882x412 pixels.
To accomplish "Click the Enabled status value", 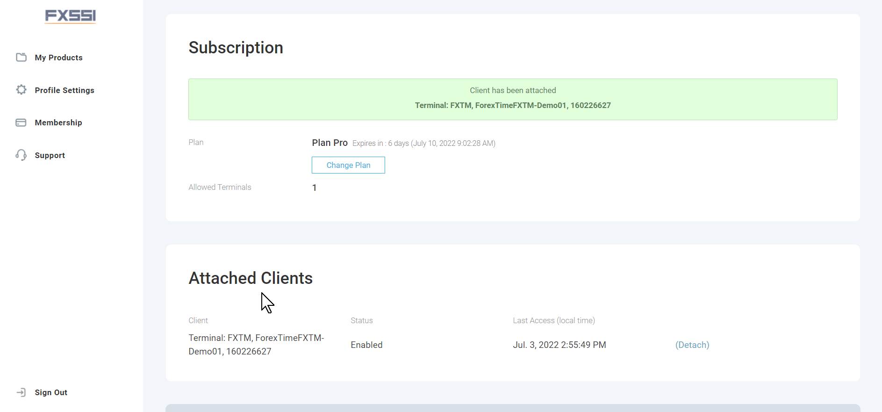I will click(x=366, y=345).
